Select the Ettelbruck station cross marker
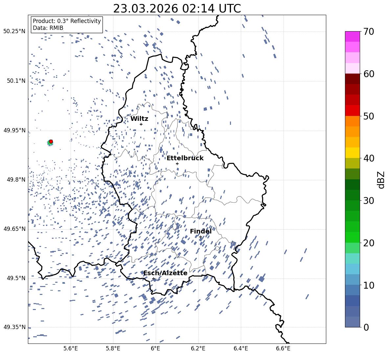 (177, 164)
